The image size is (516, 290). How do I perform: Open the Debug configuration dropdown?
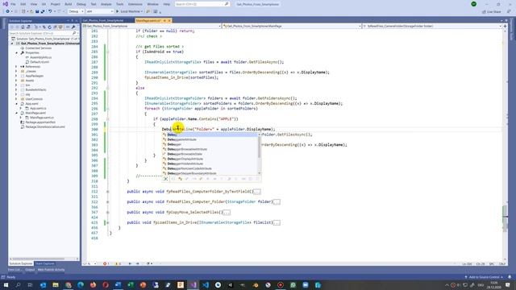tap(76, 11)
